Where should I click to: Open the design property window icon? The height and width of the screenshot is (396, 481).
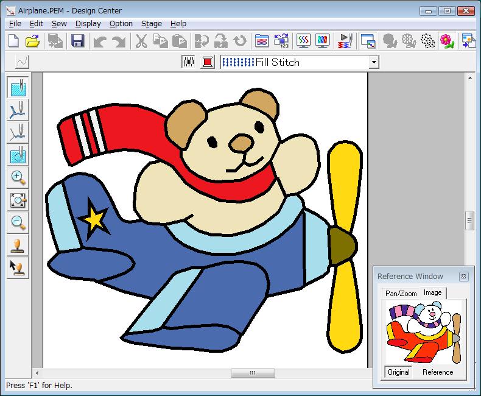tap(262, 41)
